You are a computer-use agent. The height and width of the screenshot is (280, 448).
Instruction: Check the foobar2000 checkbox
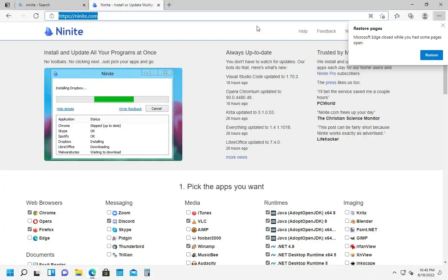(x=188, y=238)
